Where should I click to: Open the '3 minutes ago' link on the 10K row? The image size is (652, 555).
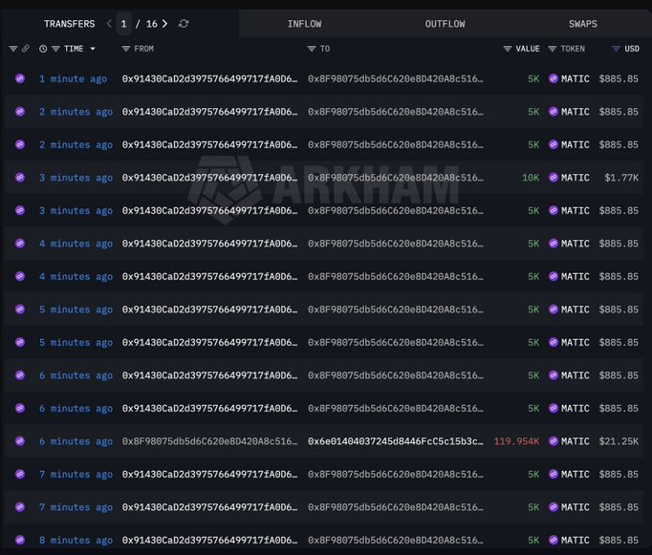[x=76, y=178]
